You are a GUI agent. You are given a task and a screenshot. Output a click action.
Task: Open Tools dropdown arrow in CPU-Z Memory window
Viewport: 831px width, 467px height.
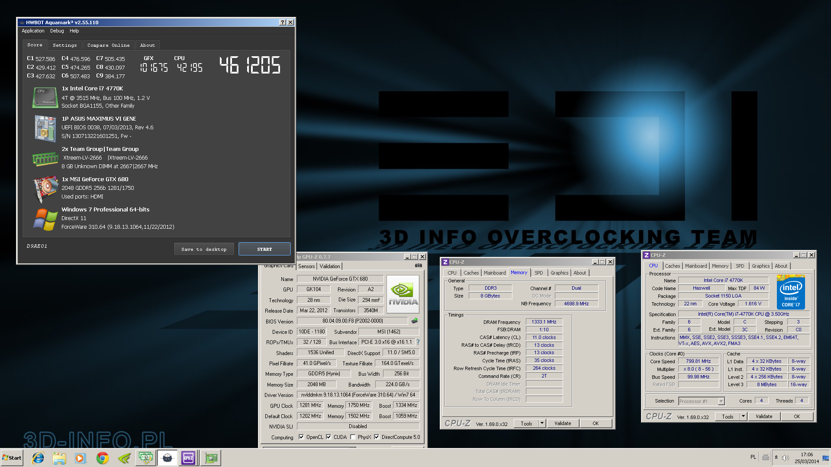coord(542,423)
